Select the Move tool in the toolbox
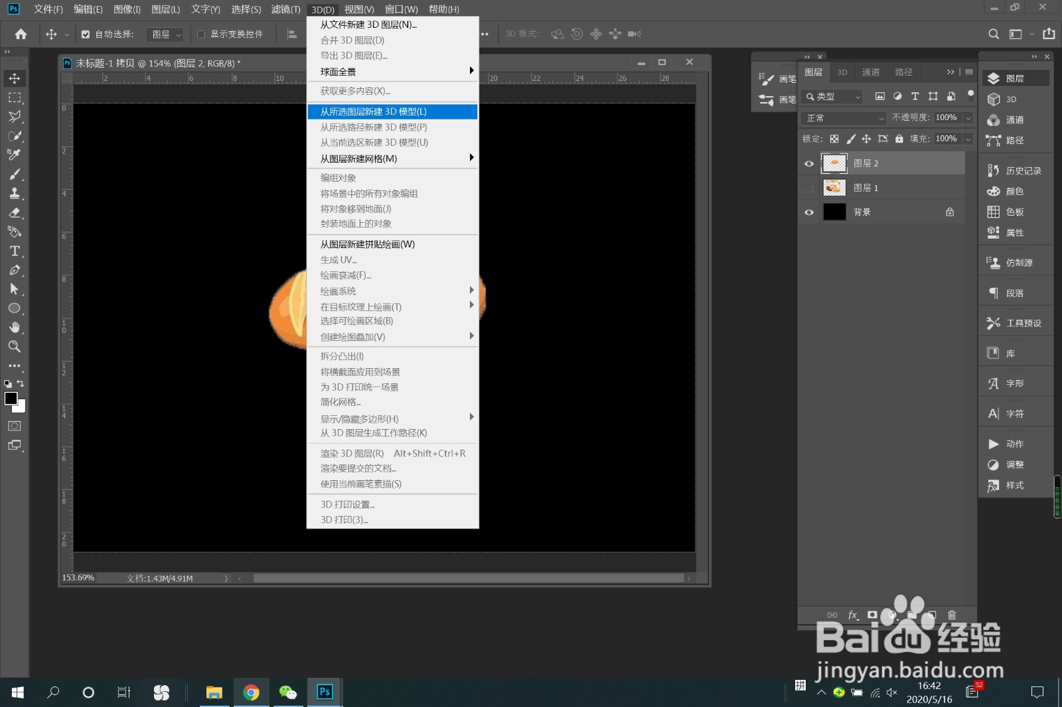This screenshot has height=707, width=1062. pos(15,78)
